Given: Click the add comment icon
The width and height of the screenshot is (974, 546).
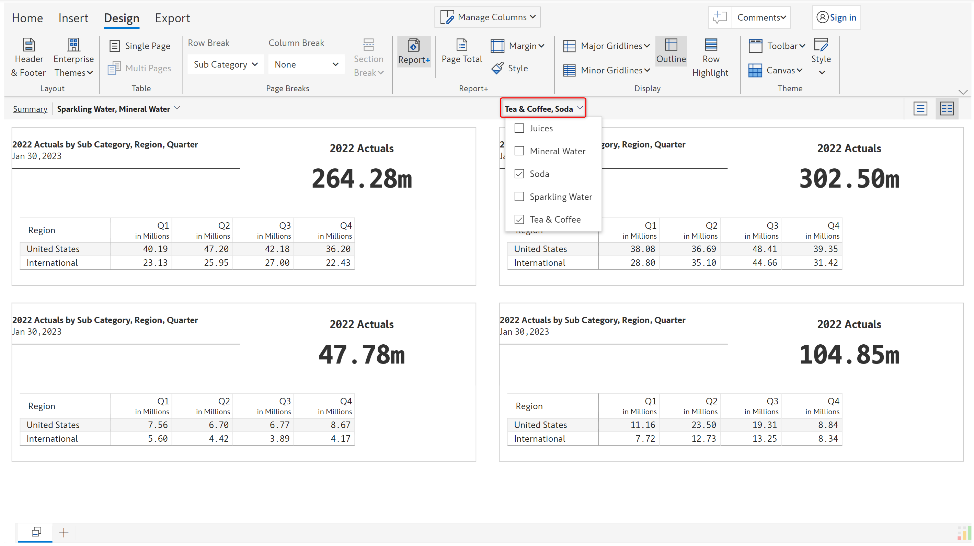Looking at the screenshot, I should tap(720, 17).
